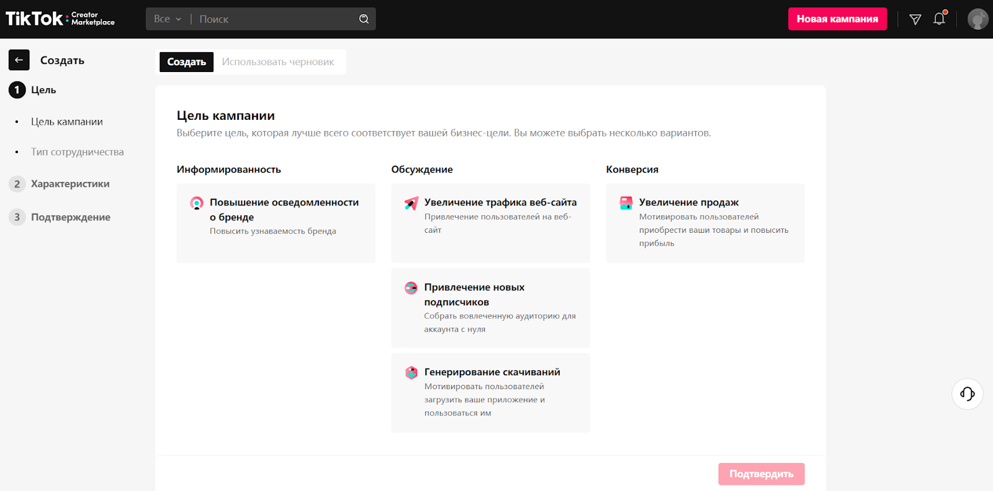Click the Новая кампания button
Image resolution: width=993 pixels, height=491 pixels.
837,19
